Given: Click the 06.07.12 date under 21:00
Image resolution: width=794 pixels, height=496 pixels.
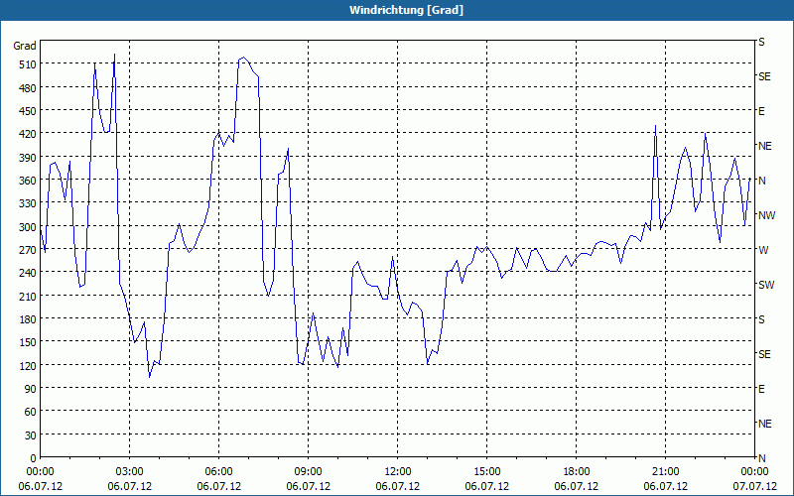Looking at the screenshot, I should [665, 486].
